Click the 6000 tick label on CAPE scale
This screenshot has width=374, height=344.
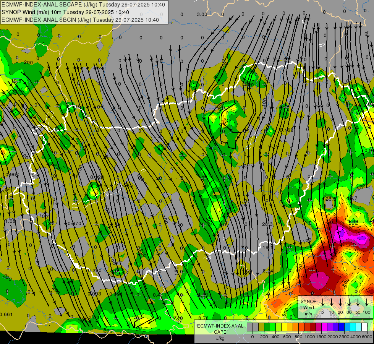(x=367, y=337)
